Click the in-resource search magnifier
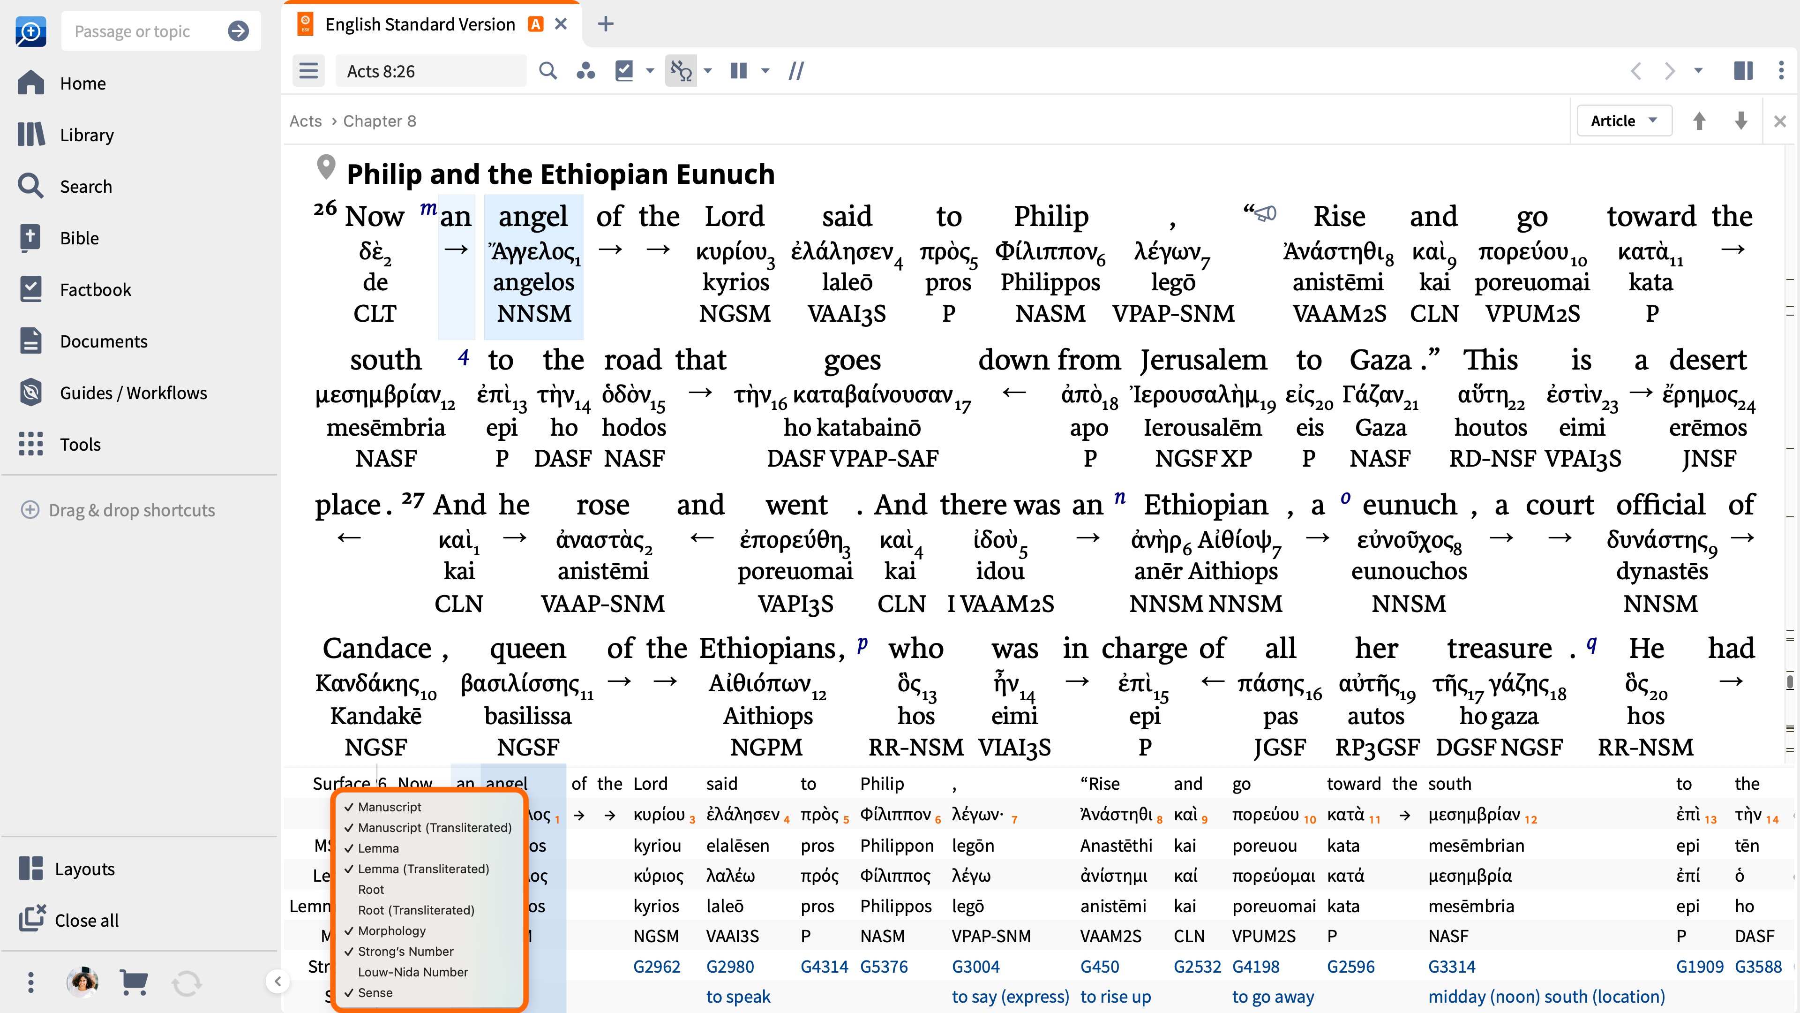This screenshot has width=1800, height=1013. (x=548, y=71)
